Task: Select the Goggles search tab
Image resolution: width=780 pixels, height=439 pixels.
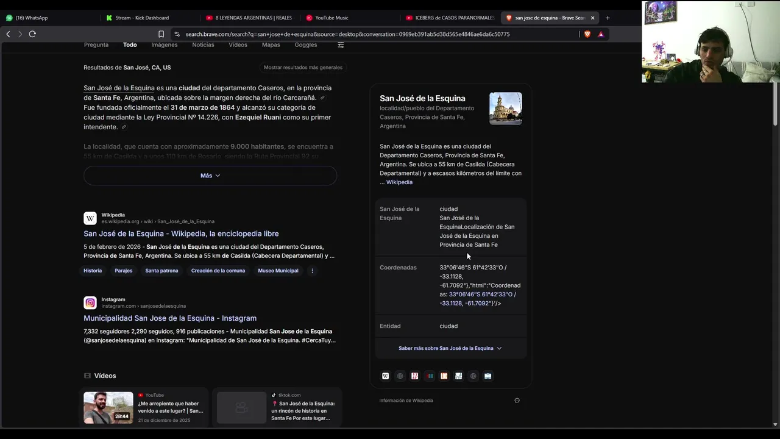Action: point(306,45)
